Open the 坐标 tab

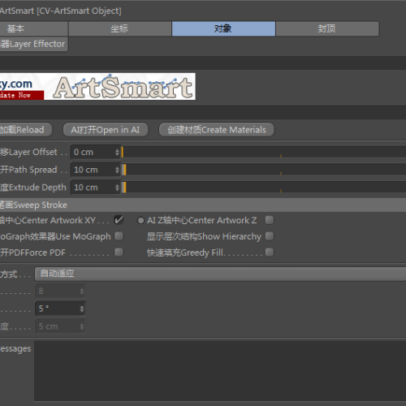click(x=120, y=28)
